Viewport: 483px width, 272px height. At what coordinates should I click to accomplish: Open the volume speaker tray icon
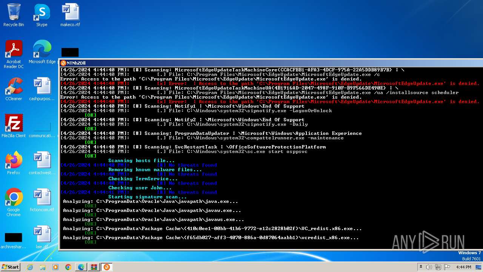tap(429, 267)
